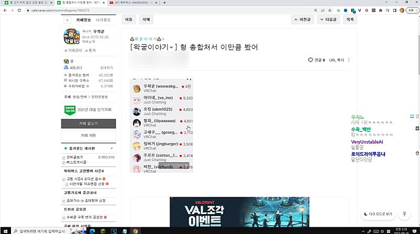Click the 삭제 delete button
Screen dimensions: 420x234
point(146,19)
